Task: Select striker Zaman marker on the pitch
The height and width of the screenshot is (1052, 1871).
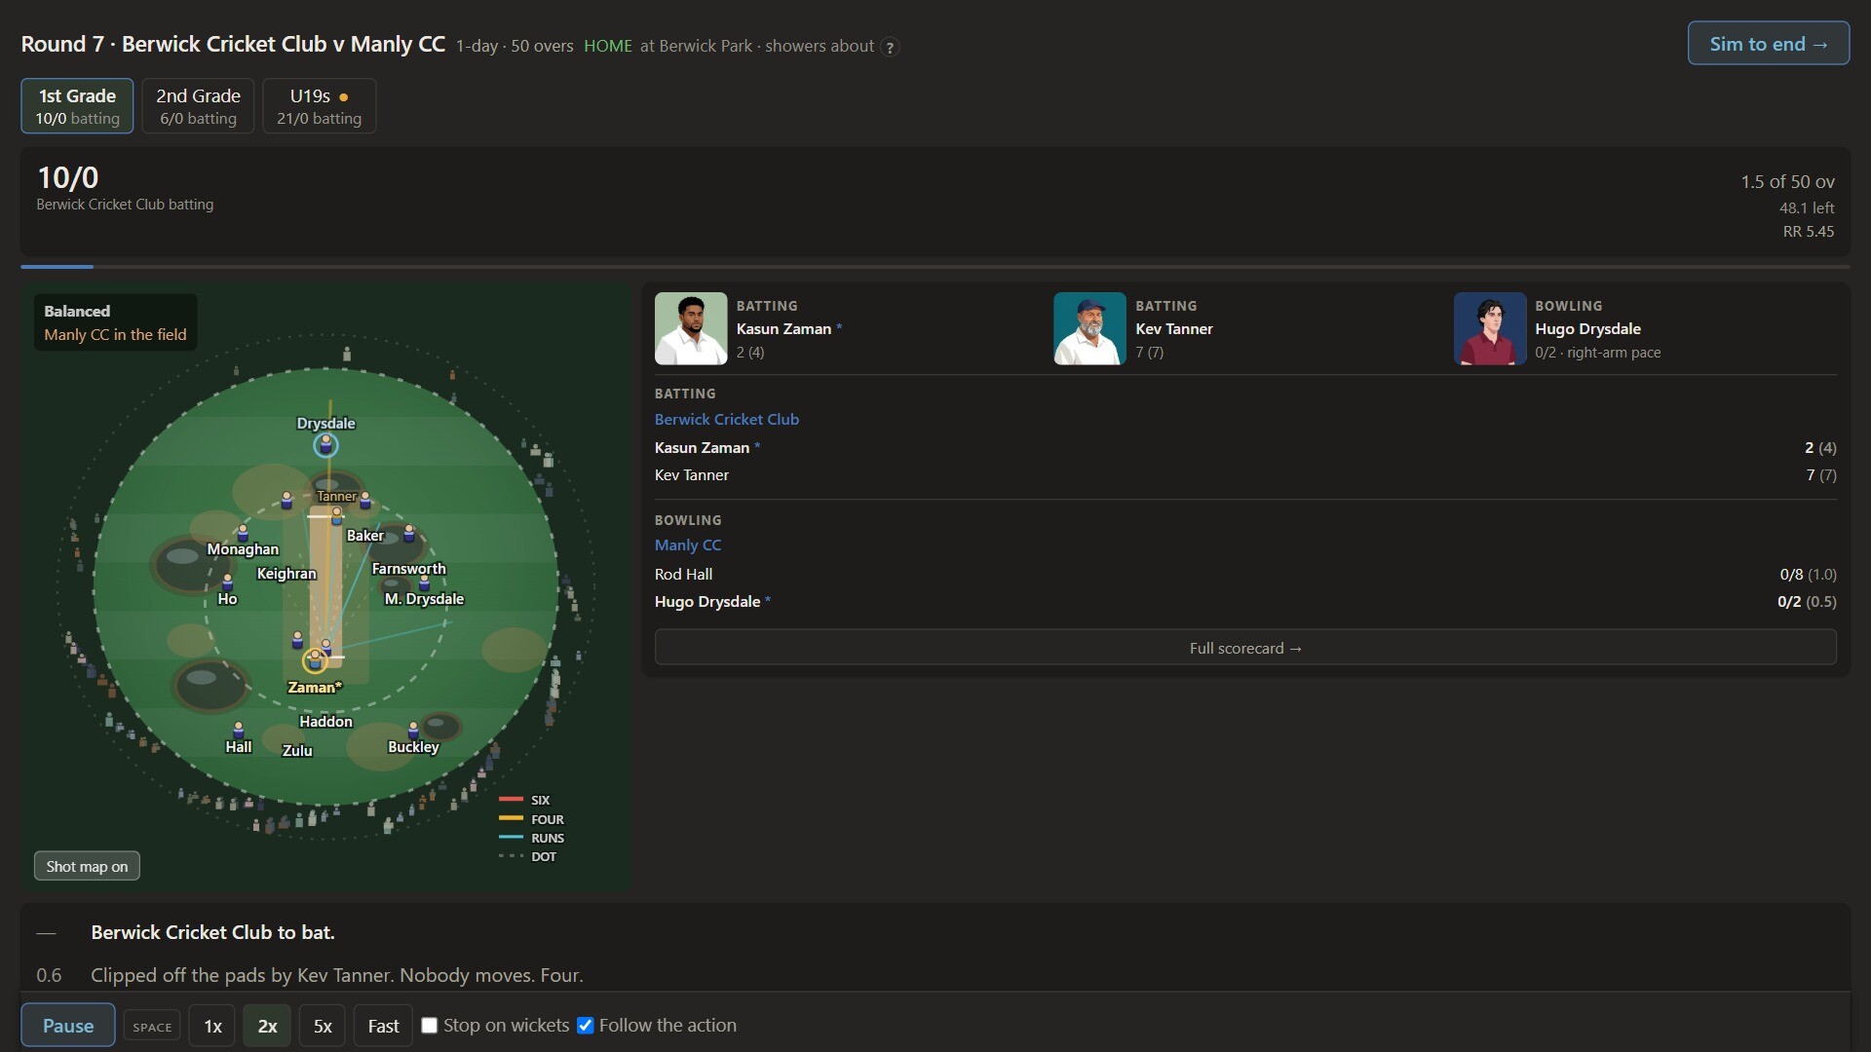Action: 314,661
